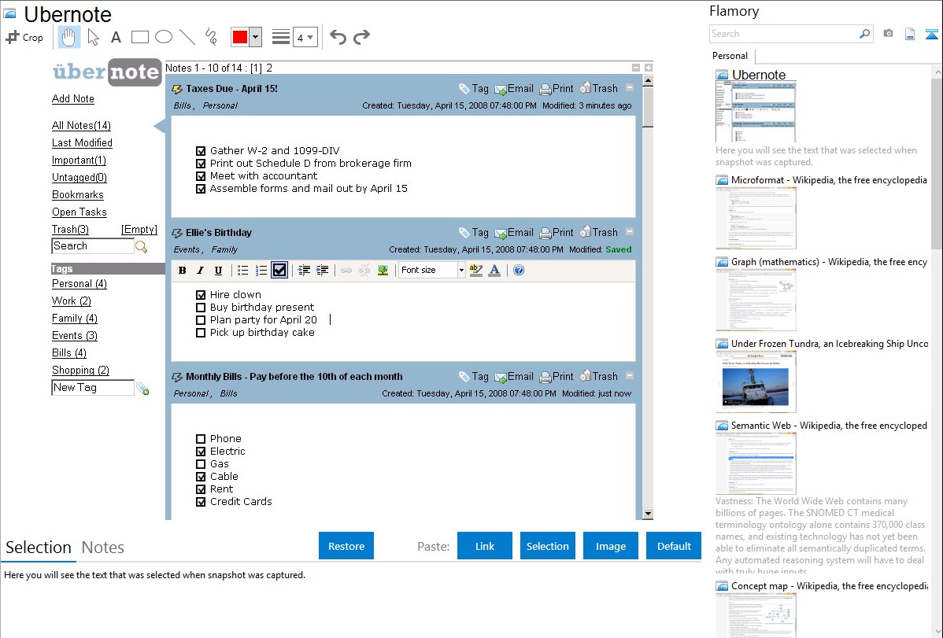Apply underline formatting in note editor
Viewport: 943px width, 638px height.
[x=218, y=271]
